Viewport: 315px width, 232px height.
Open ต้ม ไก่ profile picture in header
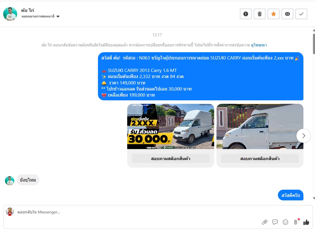click(10, 14)
